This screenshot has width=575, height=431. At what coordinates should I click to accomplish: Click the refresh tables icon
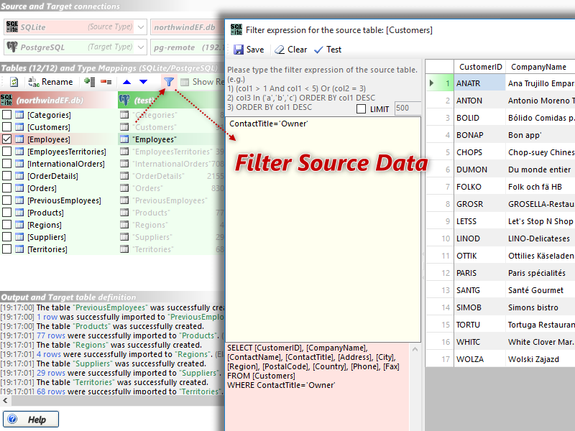point(14,82)
